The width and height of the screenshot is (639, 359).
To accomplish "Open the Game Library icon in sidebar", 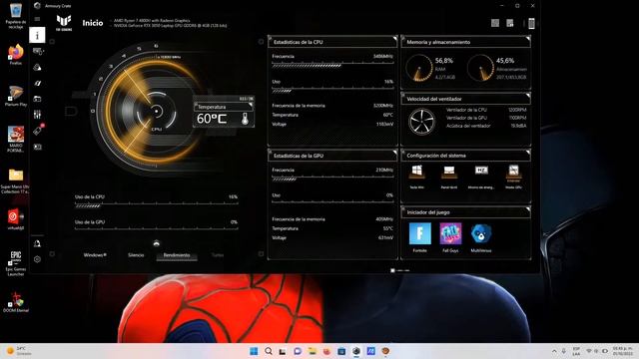I will [x=37, y=99].
